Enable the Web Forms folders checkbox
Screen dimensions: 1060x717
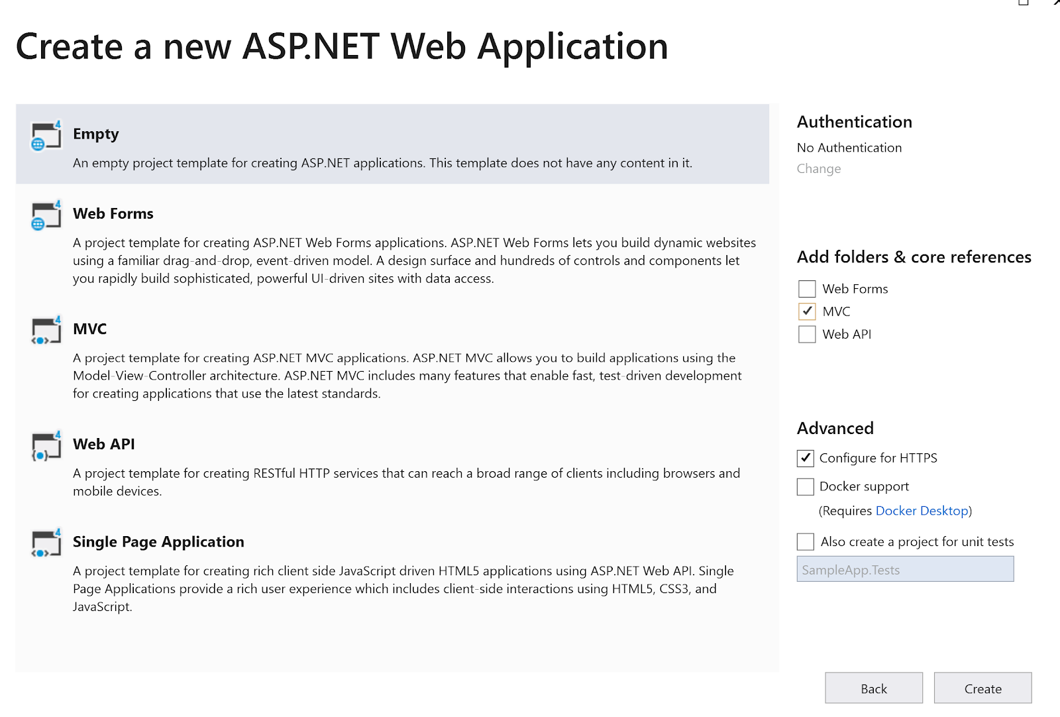click(x=807, y=289)
